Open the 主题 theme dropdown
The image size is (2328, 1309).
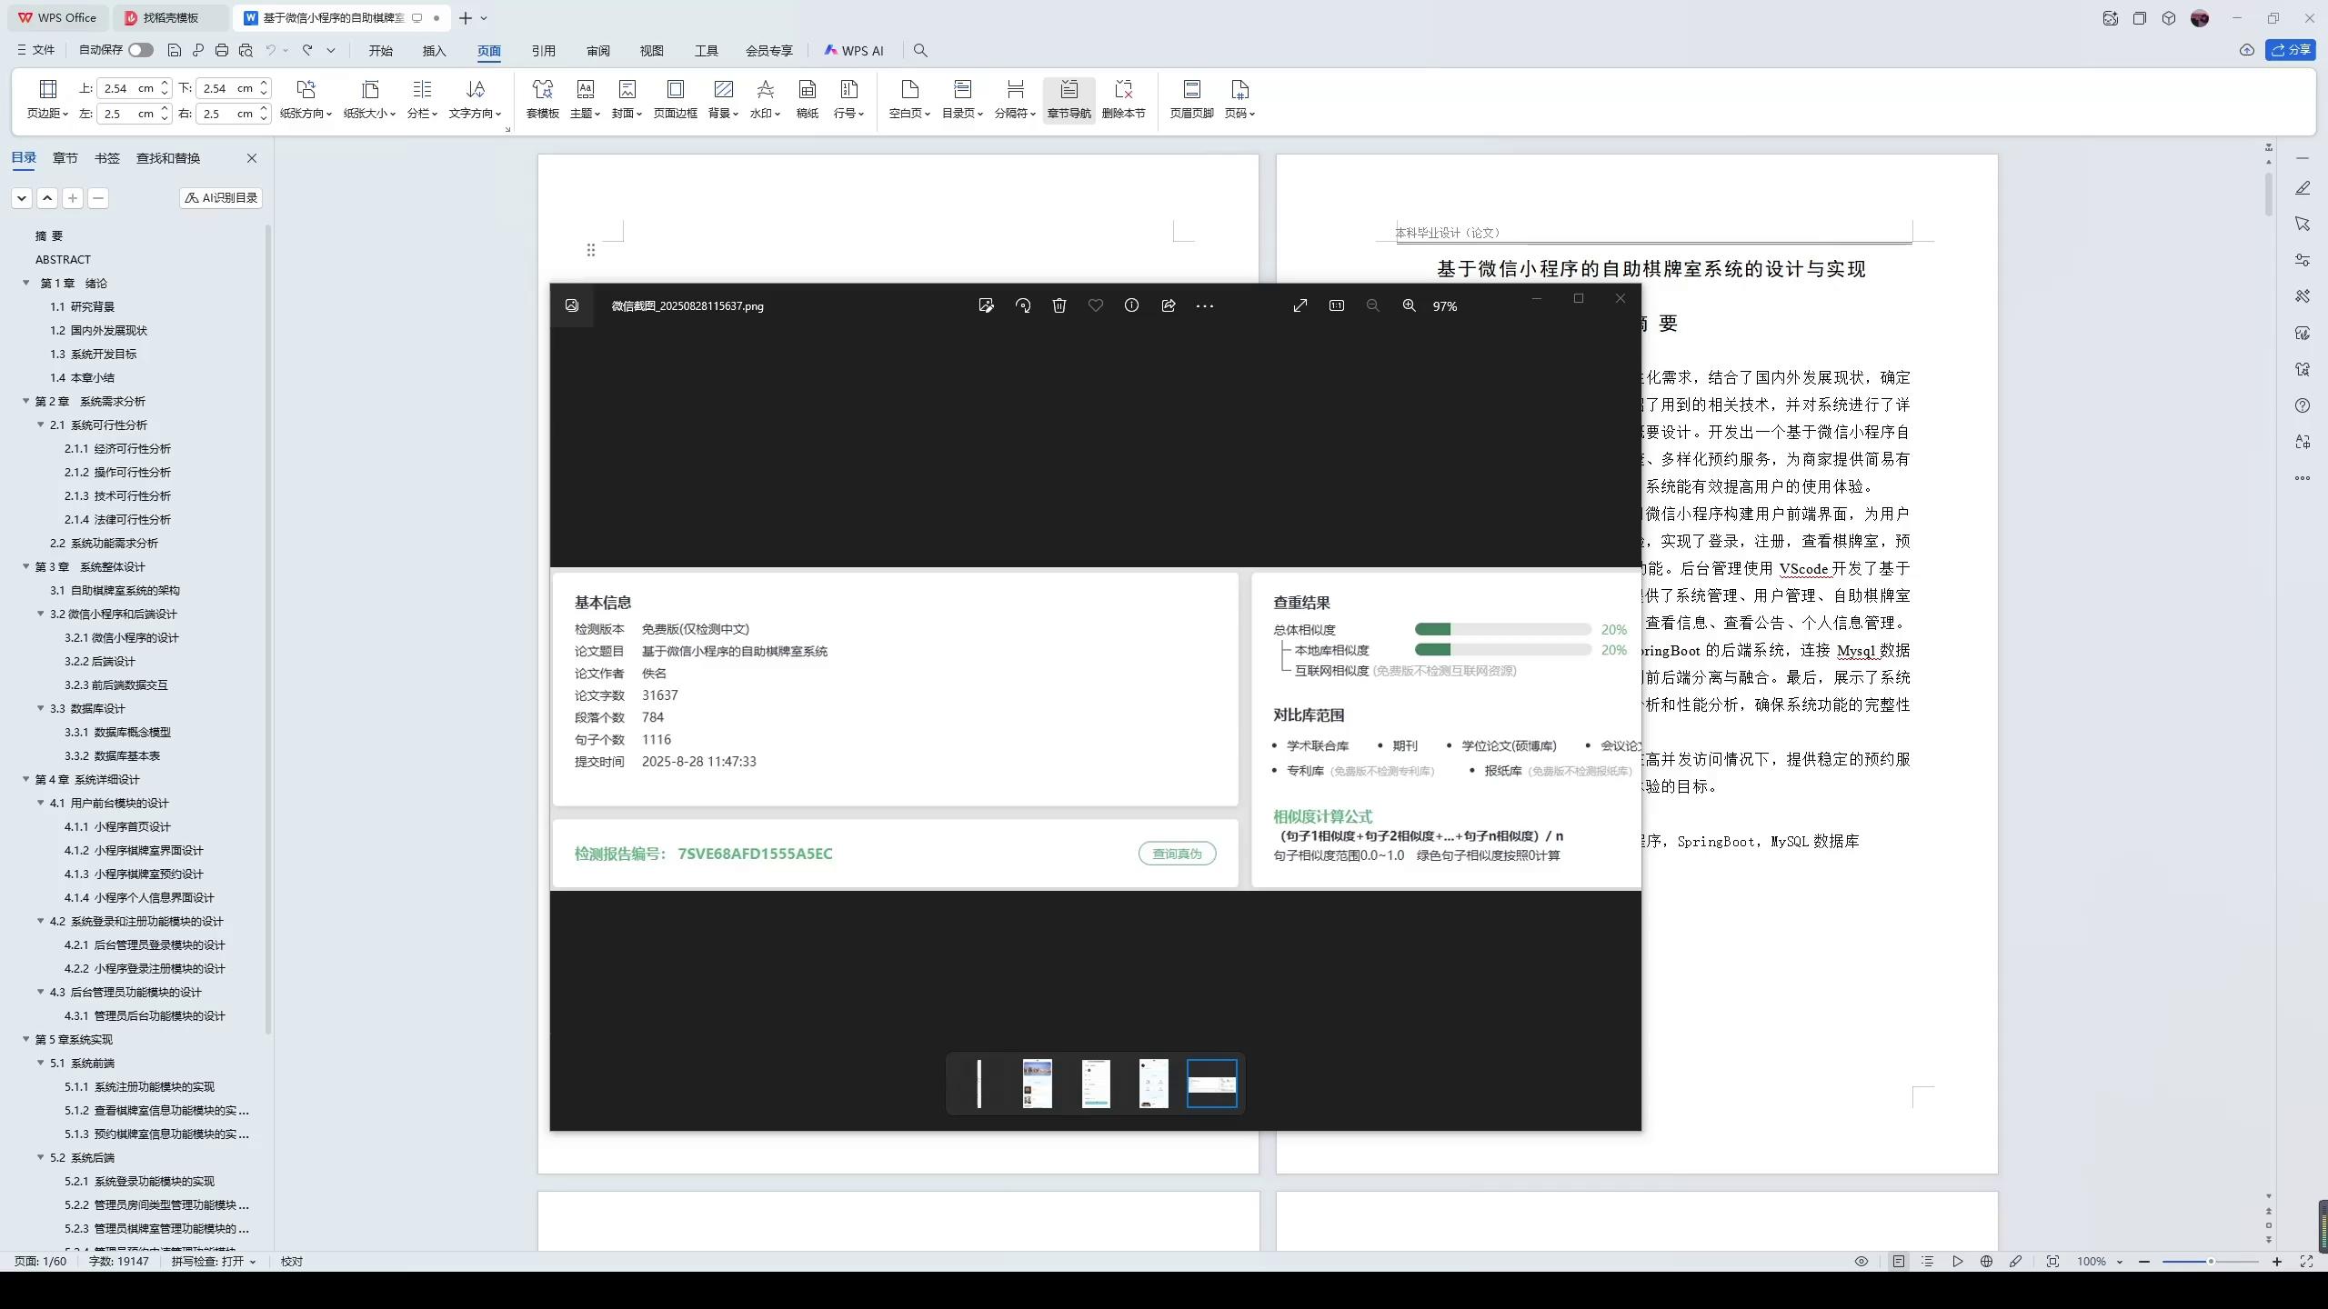[x=585, y=100]
